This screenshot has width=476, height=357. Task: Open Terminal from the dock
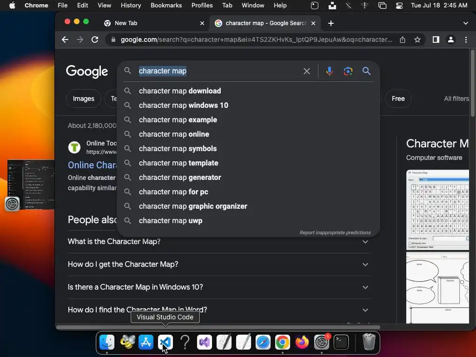coord(341,342)
